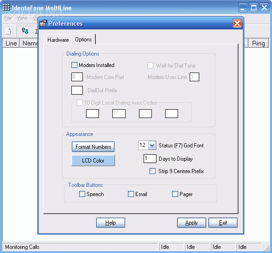Click the new document toolbar icon
The image size is (272, 253).
click(8, 31)
